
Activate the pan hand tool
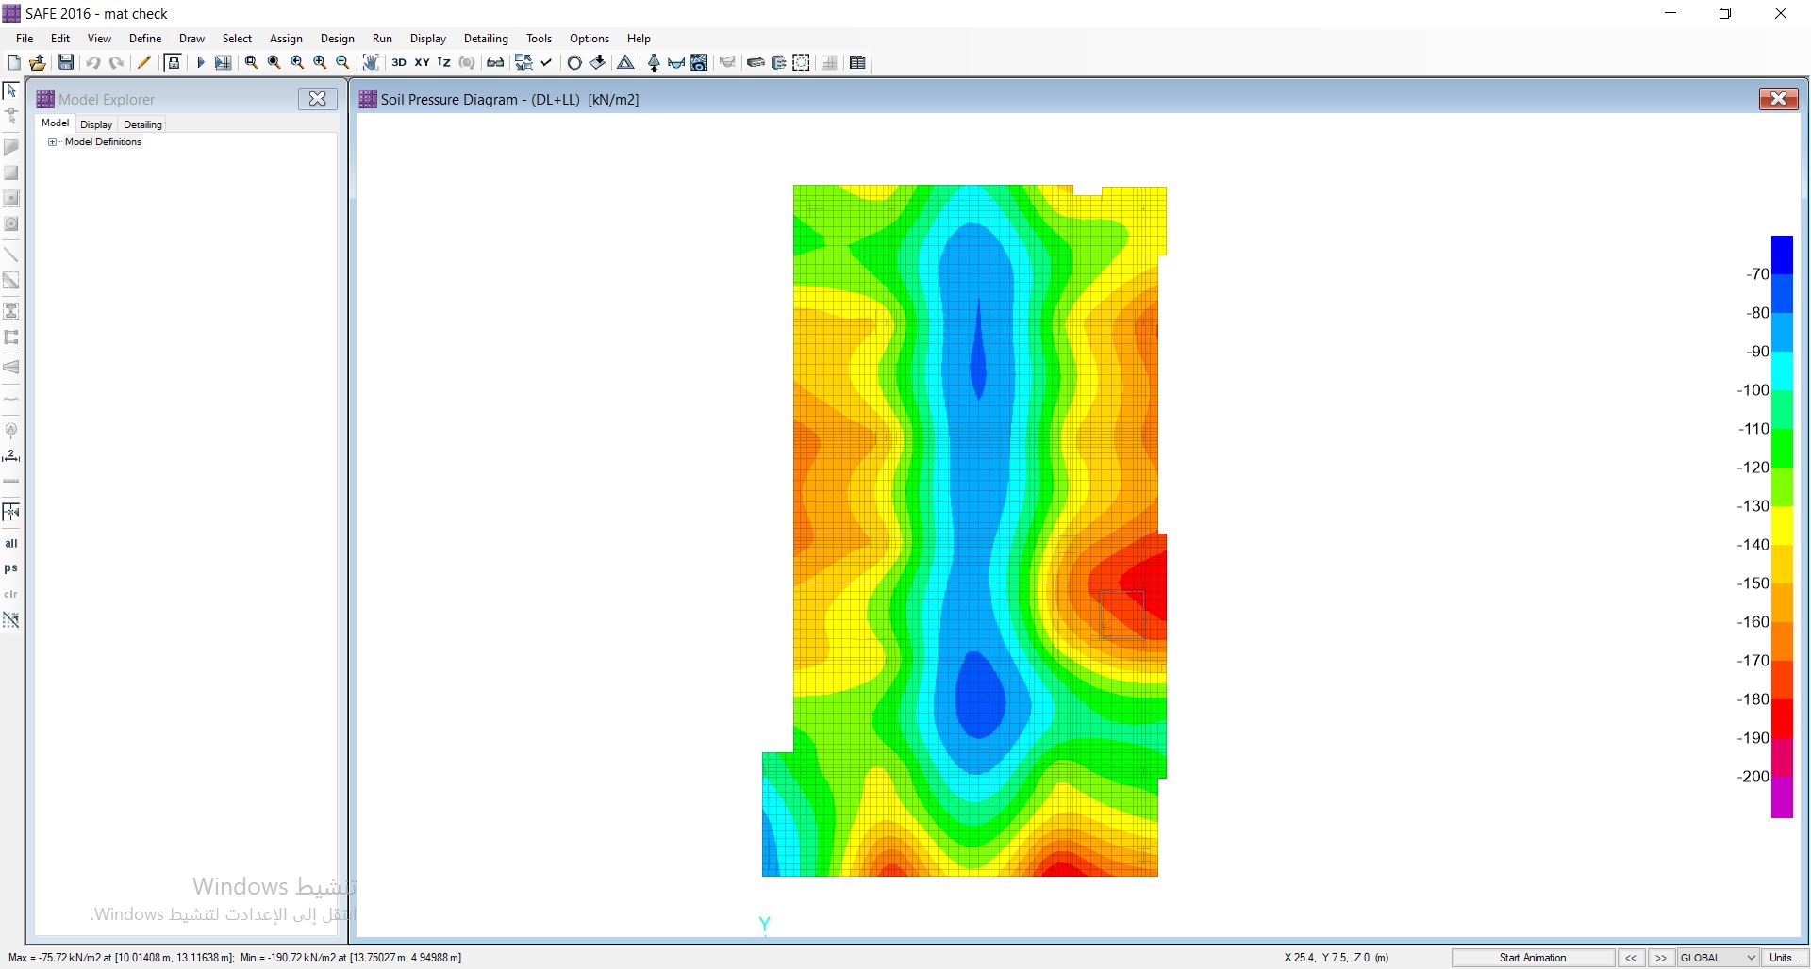[371, 62]
